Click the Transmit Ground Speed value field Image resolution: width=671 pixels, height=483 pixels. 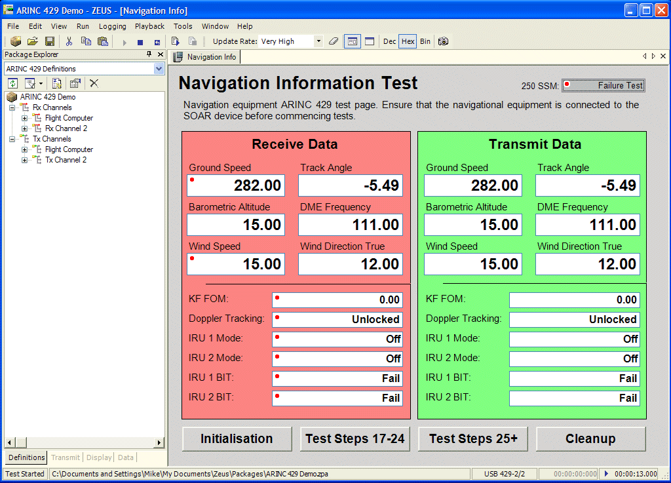click(472, 185)
